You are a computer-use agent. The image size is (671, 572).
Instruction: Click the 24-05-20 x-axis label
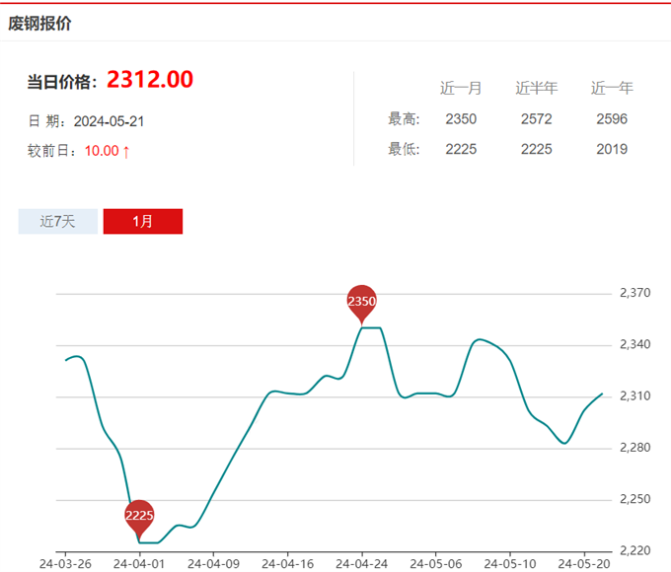584,564
